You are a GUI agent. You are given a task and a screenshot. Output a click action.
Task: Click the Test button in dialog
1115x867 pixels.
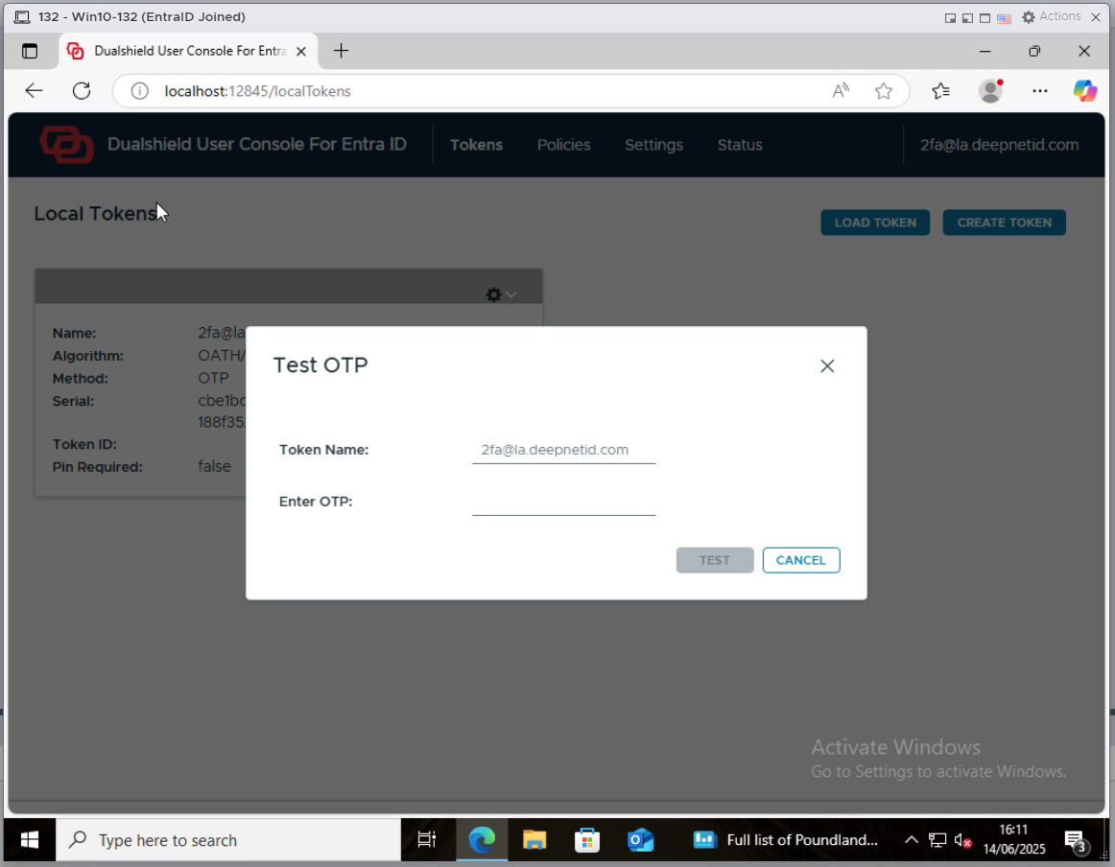tap(714, 560)
